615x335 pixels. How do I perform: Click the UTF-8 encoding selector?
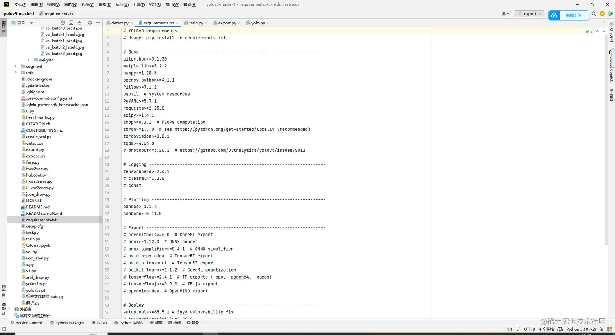click(530, 329)
